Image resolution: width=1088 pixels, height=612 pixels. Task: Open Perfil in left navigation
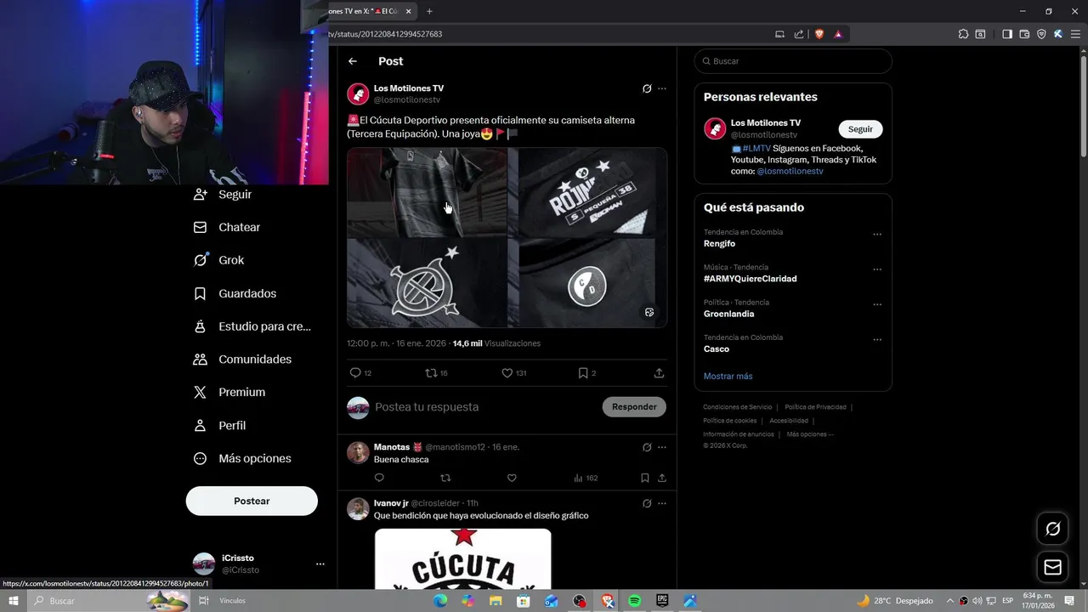pos(220,425)
